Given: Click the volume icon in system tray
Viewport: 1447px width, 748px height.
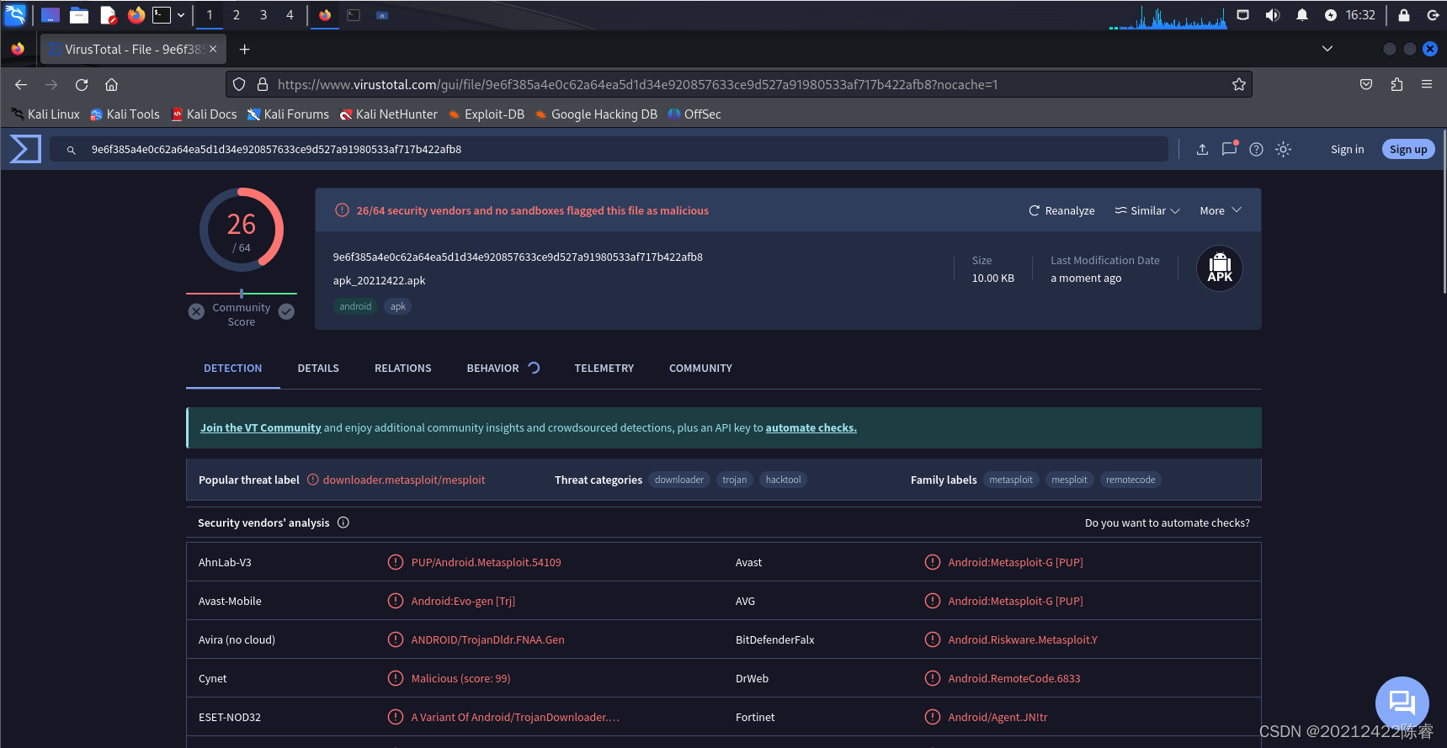Looking at the screenshot, I should (x=1272, y=15).
